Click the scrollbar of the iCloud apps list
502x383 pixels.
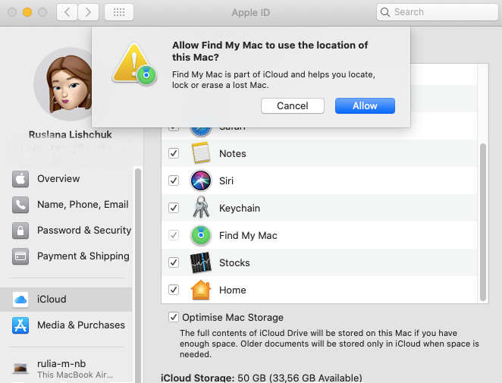[483, 222]
